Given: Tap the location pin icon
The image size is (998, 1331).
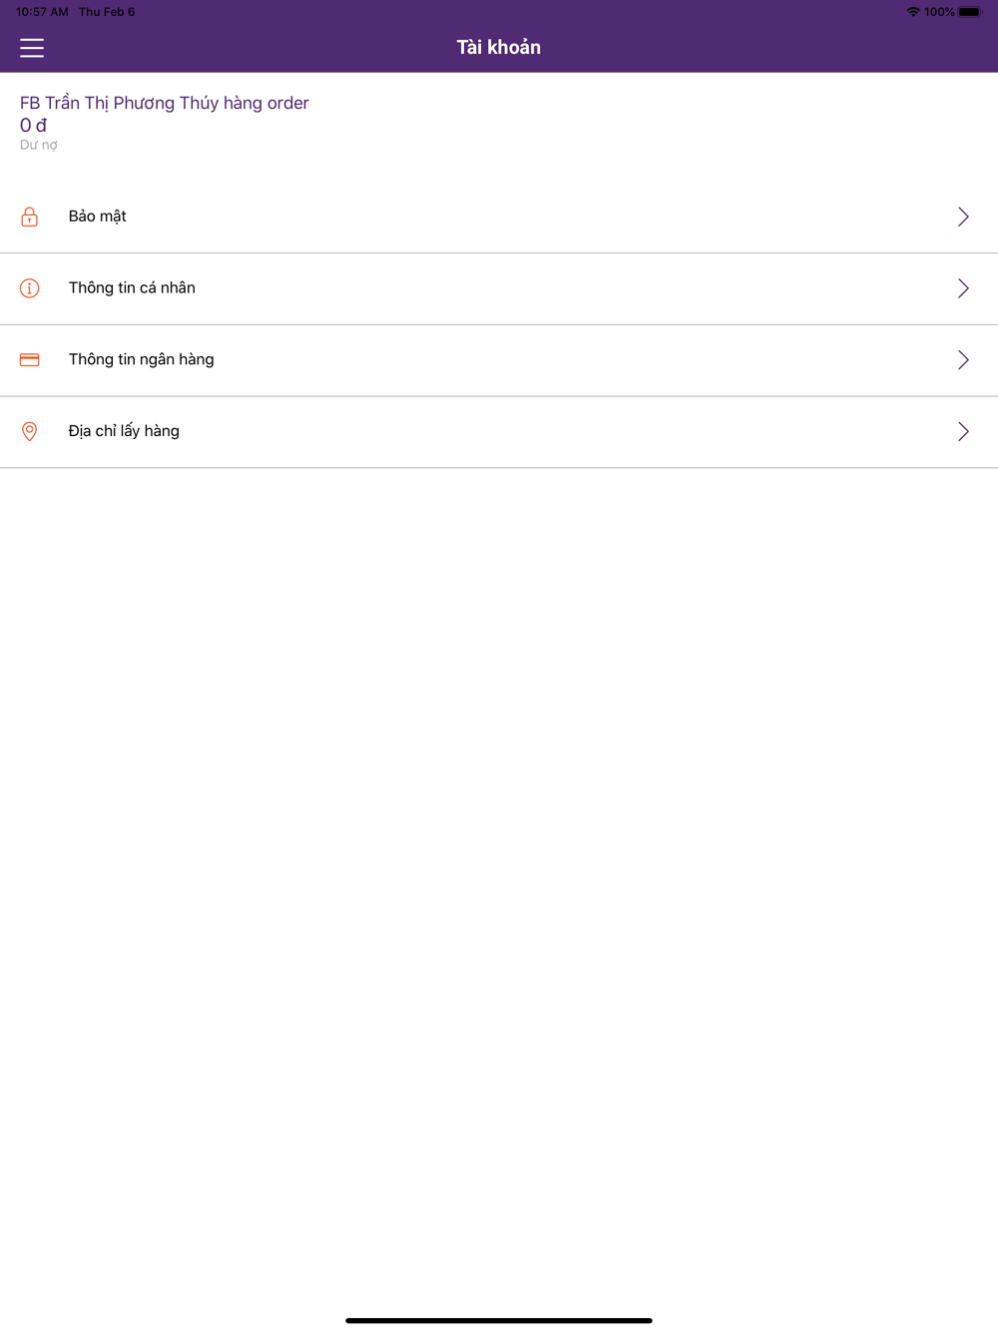Looking at the screenshot, I should 30,431.
